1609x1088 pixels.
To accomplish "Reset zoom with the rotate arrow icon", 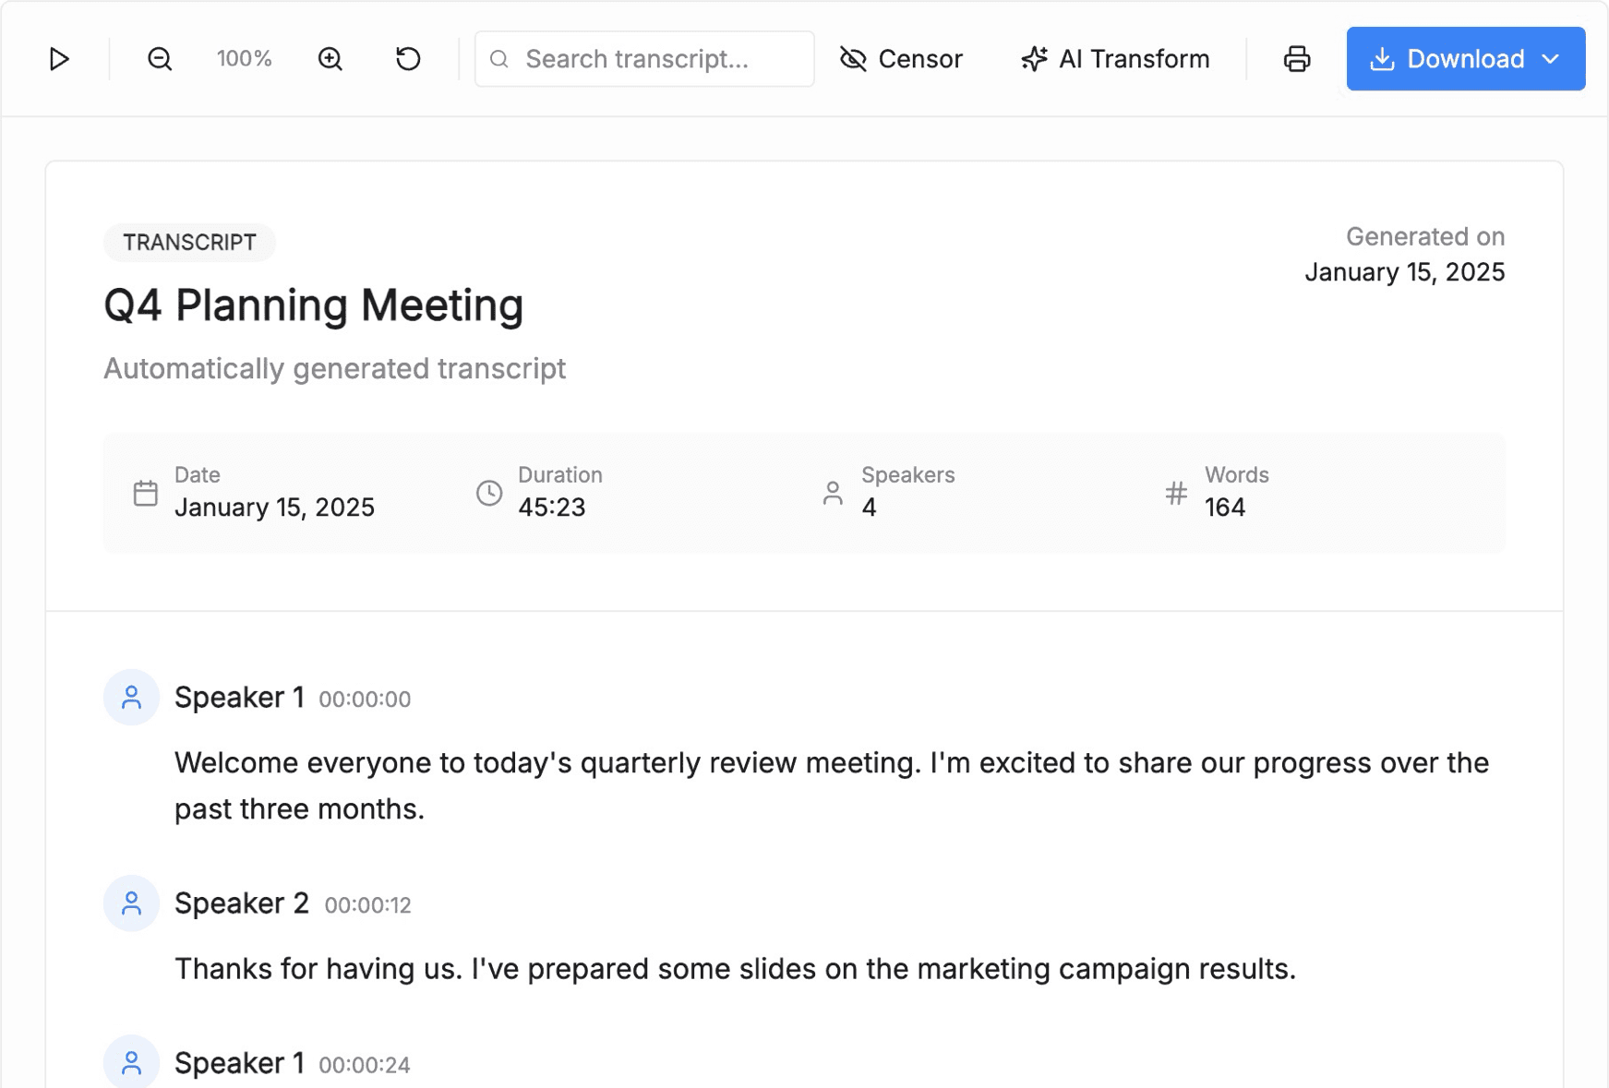I will (x=408, y=59).
